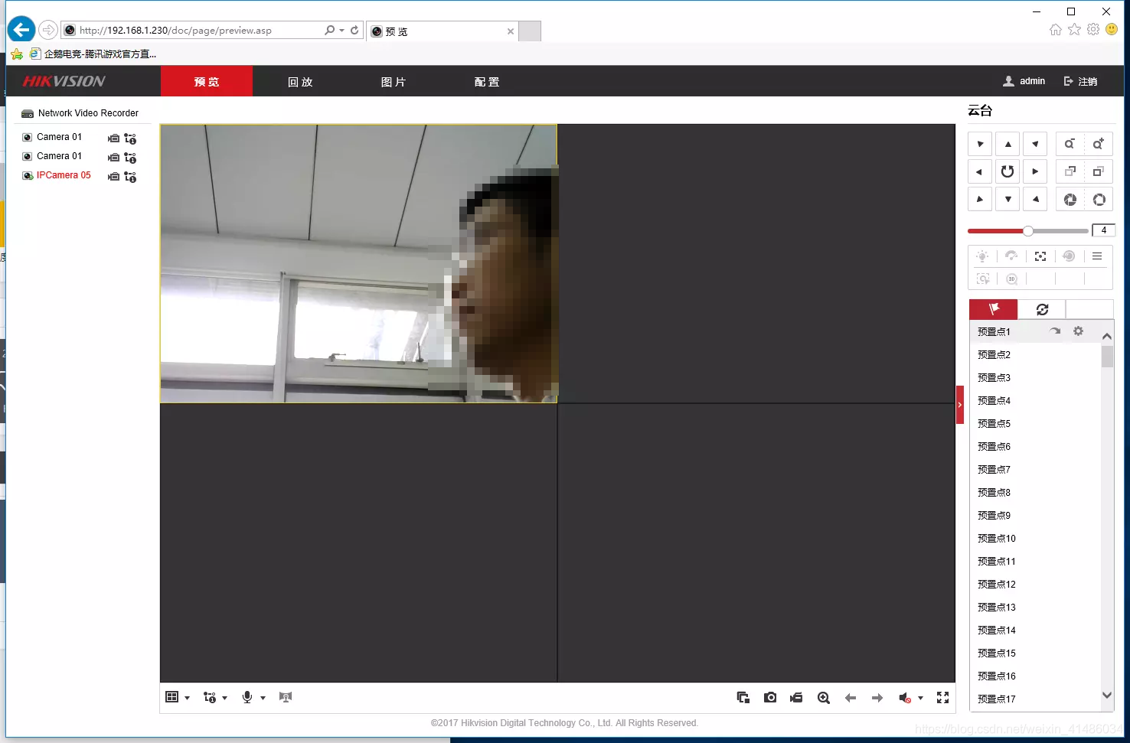1130x743 pixels.
Task: Select the live video window thumbnail
Action: coord(358,263)
